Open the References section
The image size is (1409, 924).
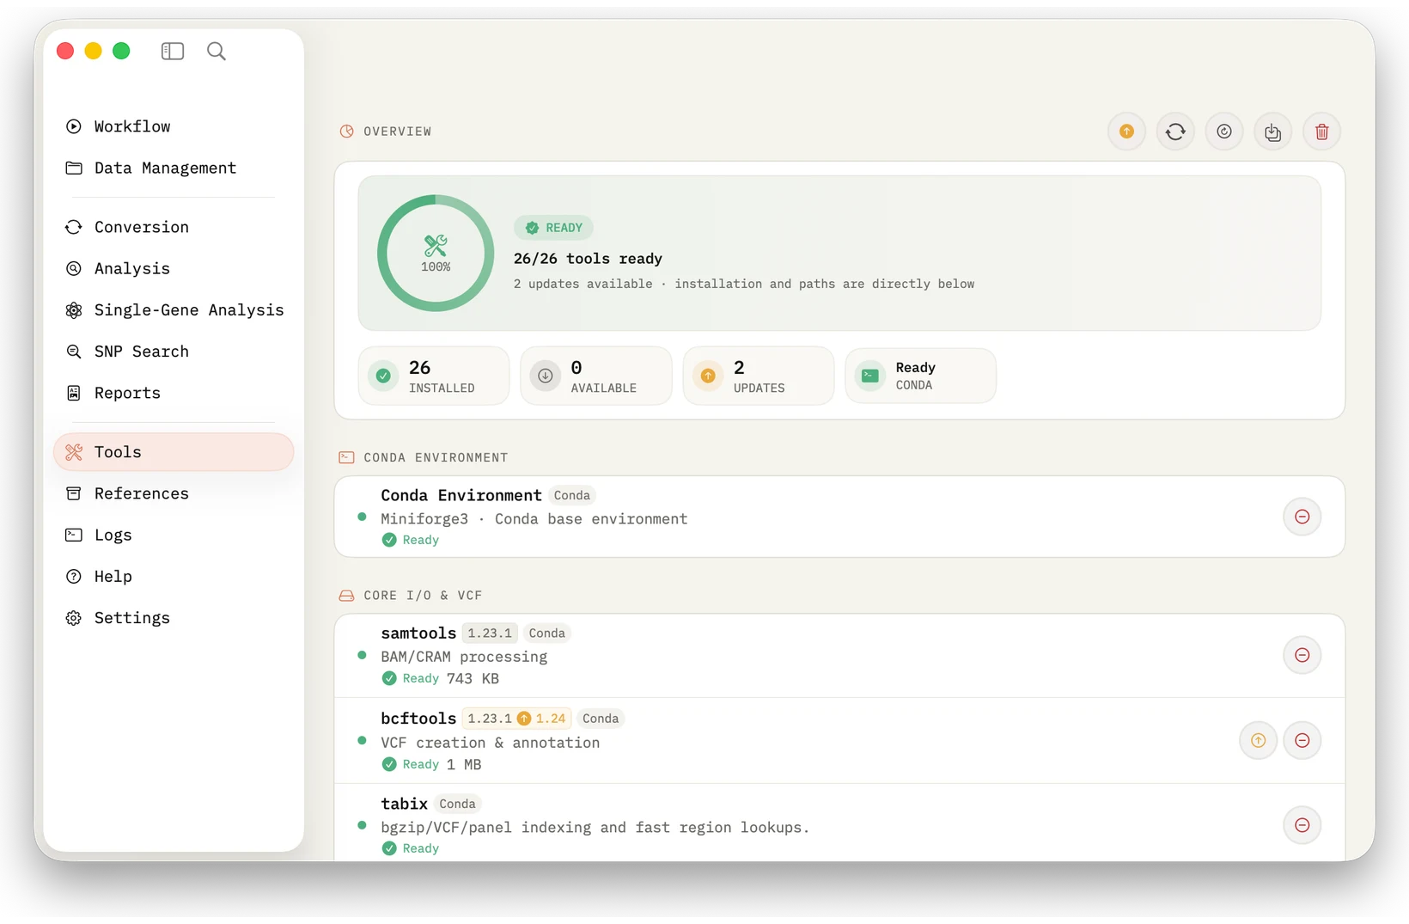pos(174,493)
